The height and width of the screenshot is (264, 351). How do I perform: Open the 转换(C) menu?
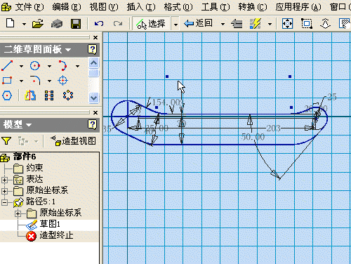(x=253, y=7)
